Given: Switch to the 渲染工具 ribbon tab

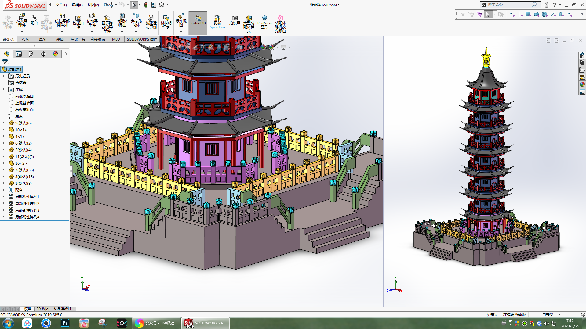Looking at the screenshot, I should click(78, 39).
